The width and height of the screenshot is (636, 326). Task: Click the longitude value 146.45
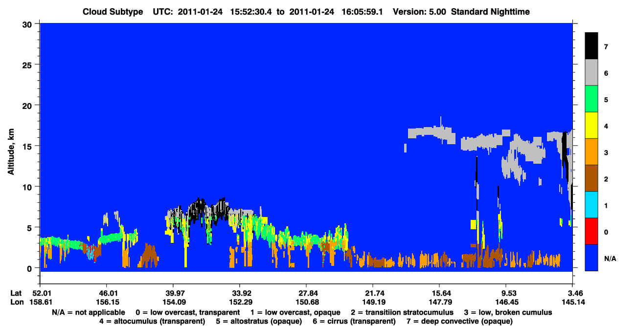(x=506, y=302)
